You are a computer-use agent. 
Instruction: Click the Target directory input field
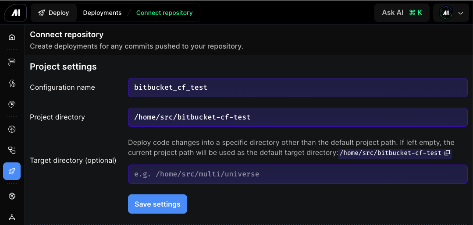coord(298,174)
